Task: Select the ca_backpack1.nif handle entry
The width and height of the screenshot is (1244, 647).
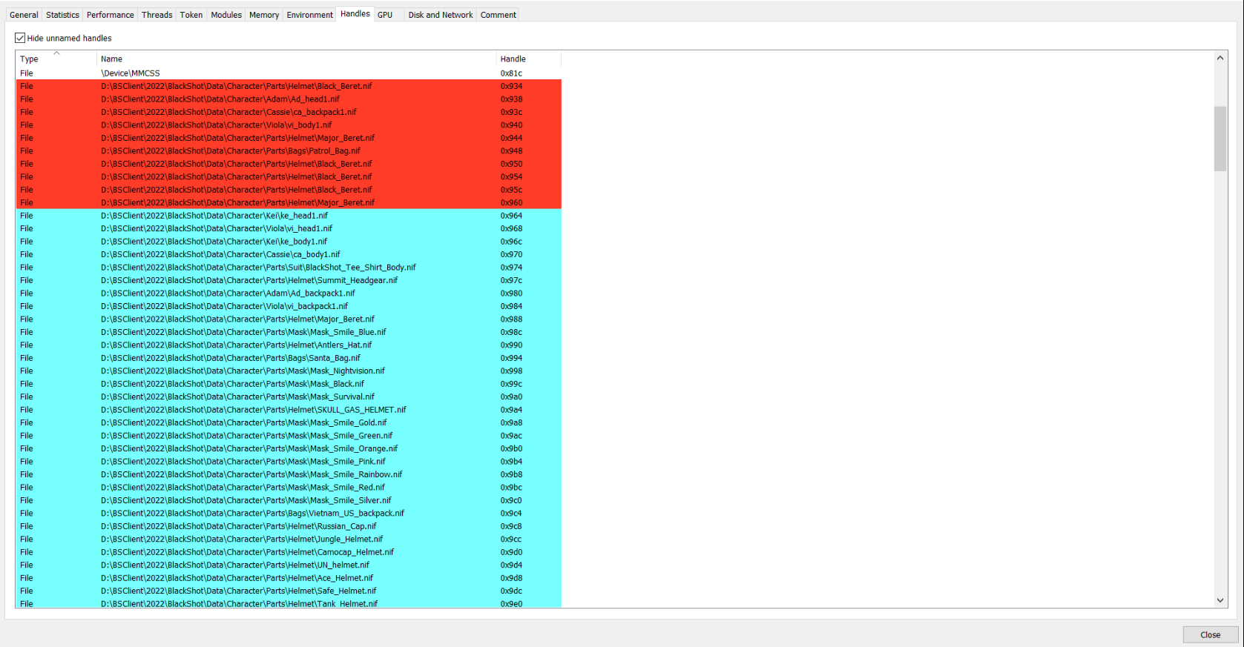Action: tap(289, 112)
